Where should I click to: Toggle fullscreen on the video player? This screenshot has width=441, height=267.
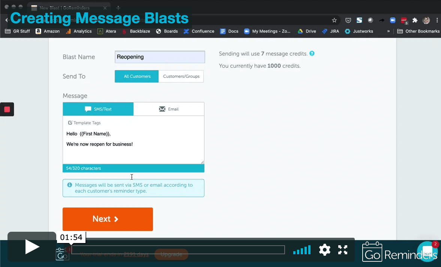(342, 250)
